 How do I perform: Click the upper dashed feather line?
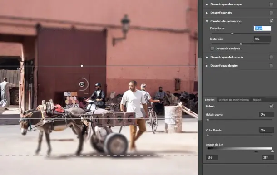pos(99,29)
